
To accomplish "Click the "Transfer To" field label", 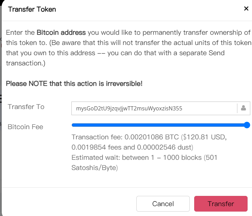I will click(26, 107).
